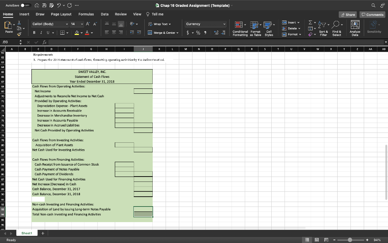Apply the yellow fill color bucket
This screenshot has height=243, width=388.
click(x=77, y=33)
